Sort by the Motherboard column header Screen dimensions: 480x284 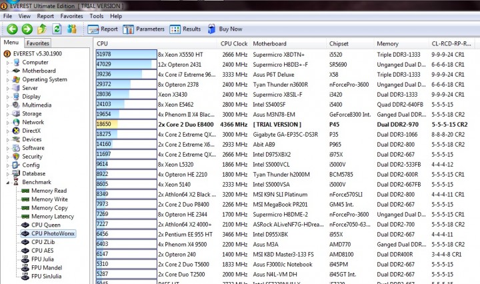pos(289,44)
